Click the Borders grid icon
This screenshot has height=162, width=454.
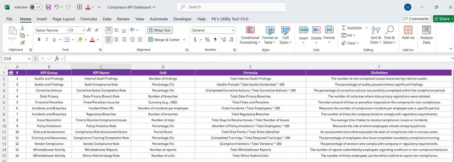pos(67,40)
